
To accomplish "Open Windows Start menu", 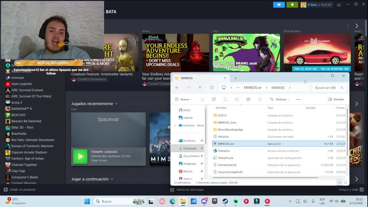I will coord(87,202).
